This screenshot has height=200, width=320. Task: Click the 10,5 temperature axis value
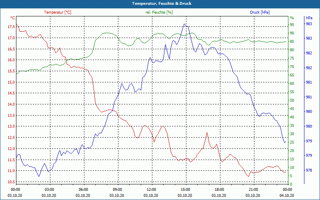[x=11, y=182]
